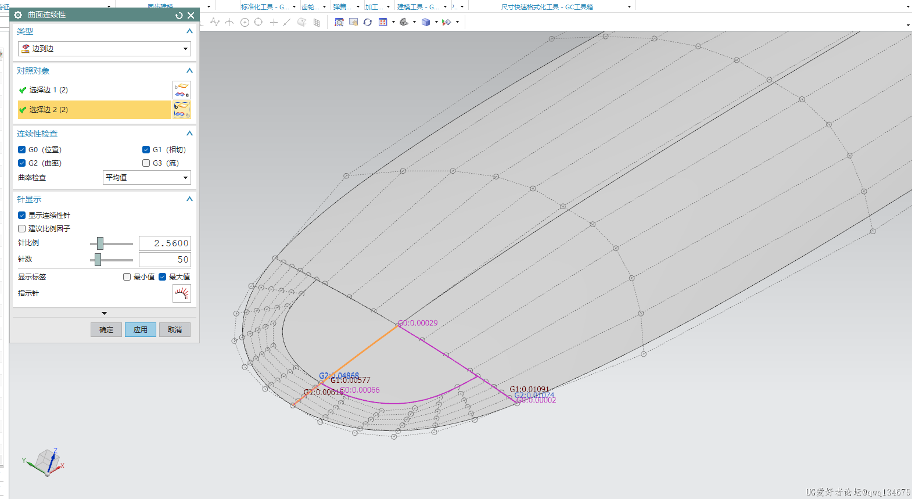
Task: Click the 选择边 2 selection icon
Action: 182,110
